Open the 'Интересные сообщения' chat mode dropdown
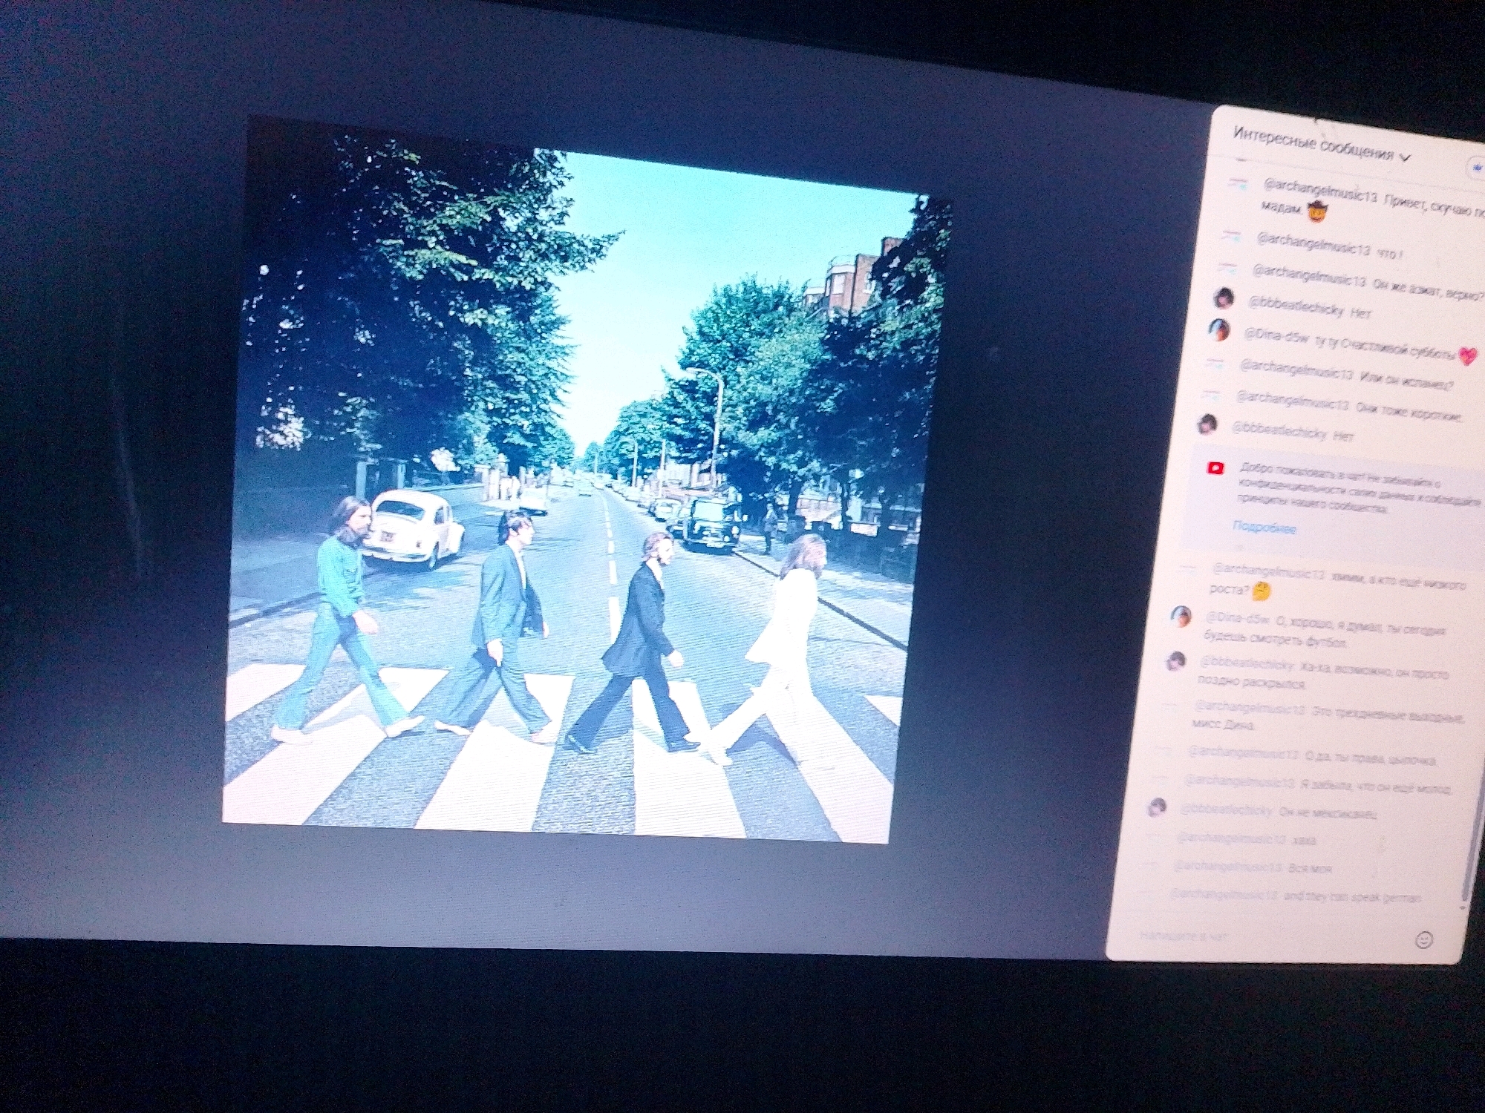 [1322, 144]
